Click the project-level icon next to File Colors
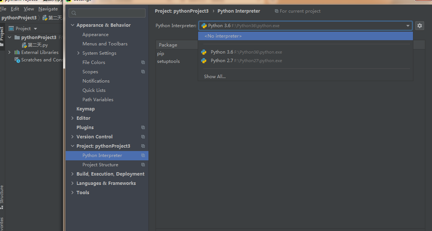Image resolution: width=432 pixels, height=231 pixels. pyautogui.click(x=143, y=62)
